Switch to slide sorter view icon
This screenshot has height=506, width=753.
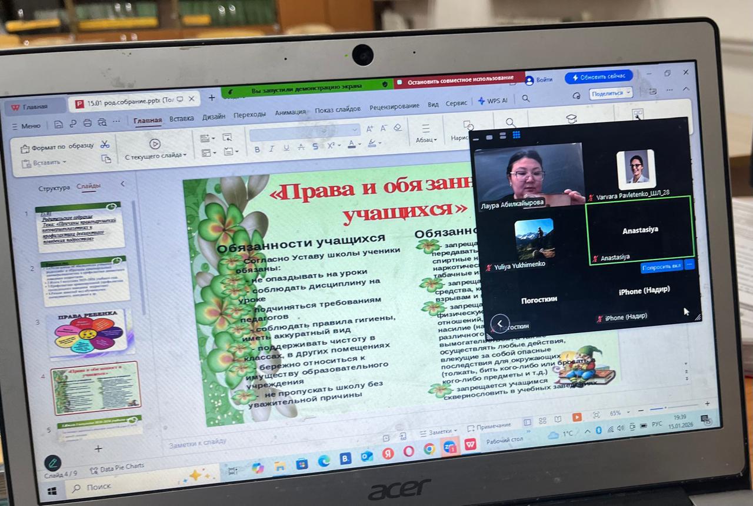click(x=542, y=420)
